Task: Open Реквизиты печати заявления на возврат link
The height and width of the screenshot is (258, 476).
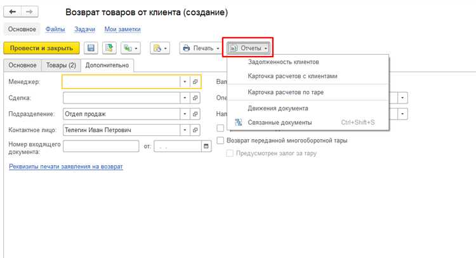Action: point(66,166)
